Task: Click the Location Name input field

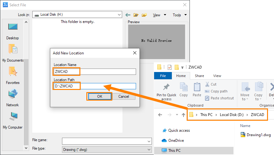Action: [x=95, y=72]
